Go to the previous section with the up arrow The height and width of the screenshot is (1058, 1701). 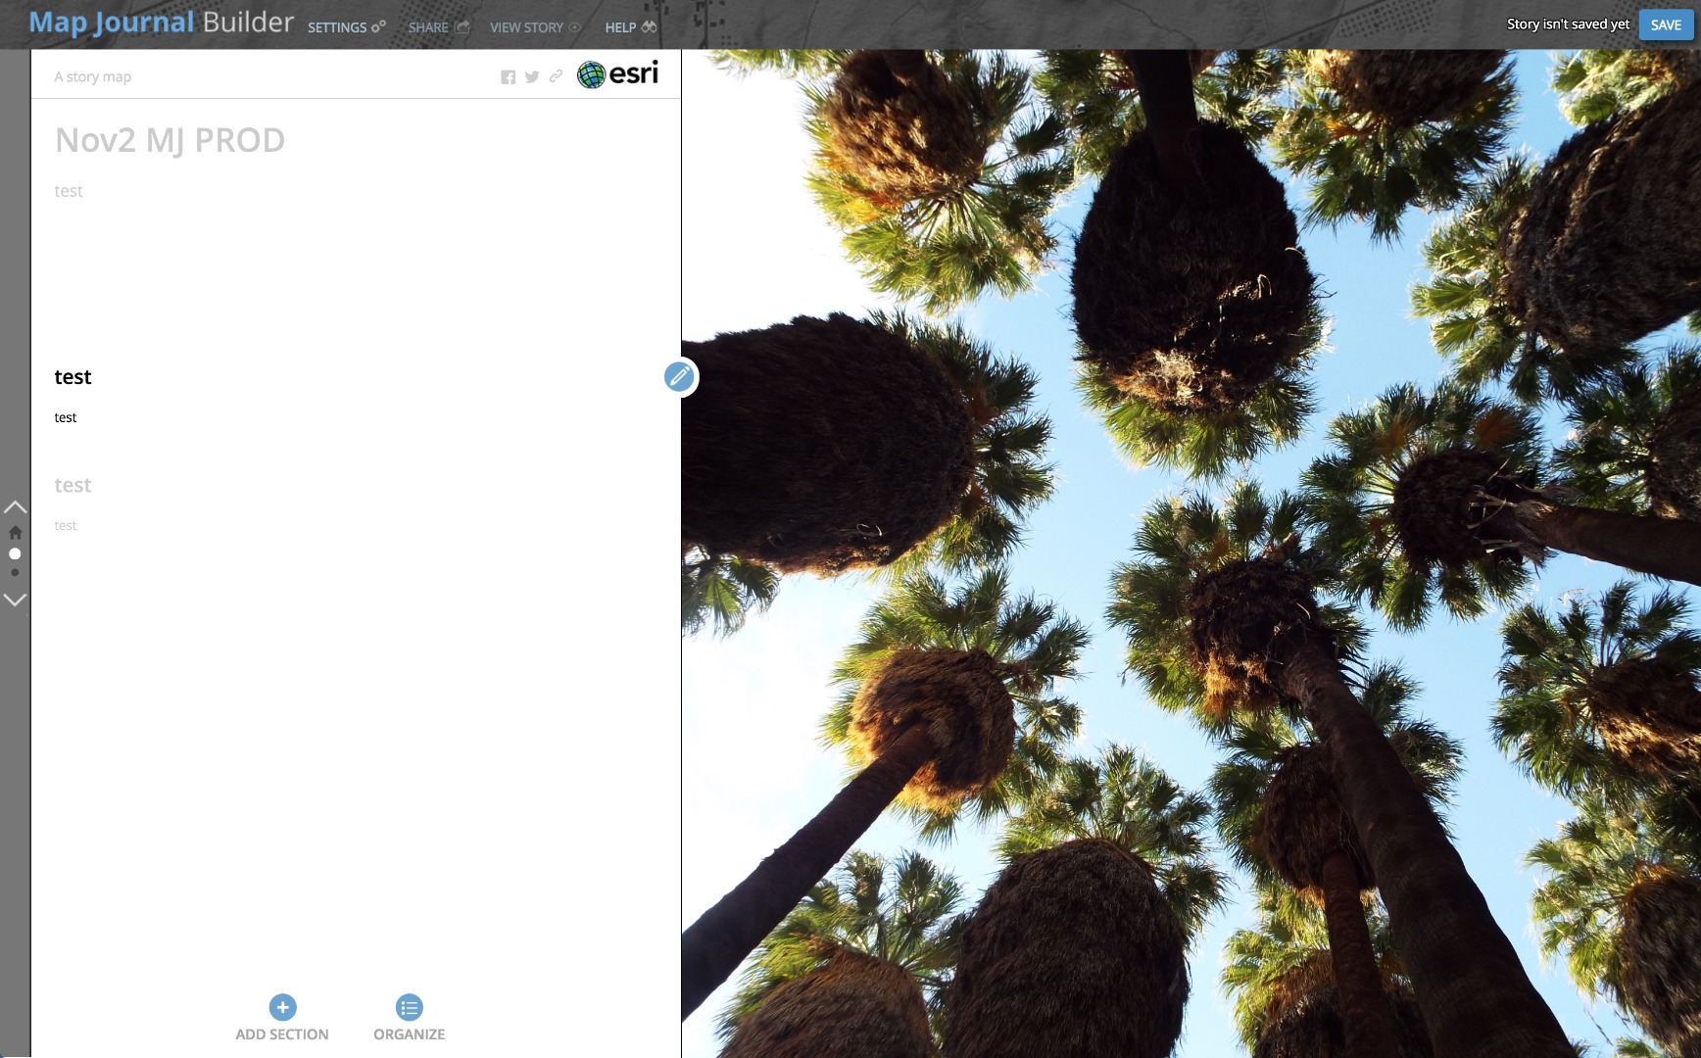point(15,506)
